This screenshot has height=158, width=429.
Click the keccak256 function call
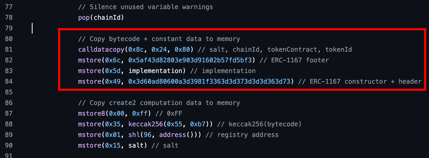coord(146,124)
